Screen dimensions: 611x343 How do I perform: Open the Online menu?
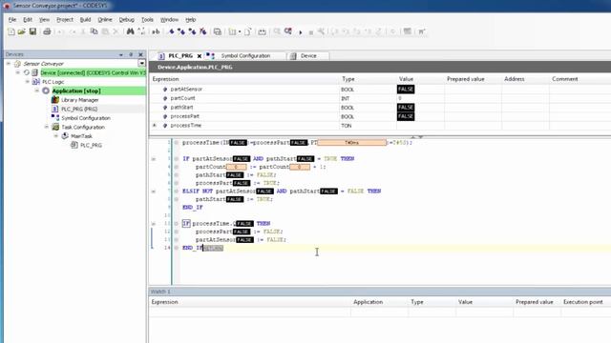pos(105,19)
